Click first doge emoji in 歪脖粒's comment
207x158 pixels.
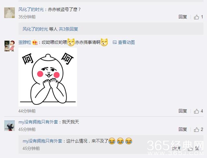coord(71,42)
